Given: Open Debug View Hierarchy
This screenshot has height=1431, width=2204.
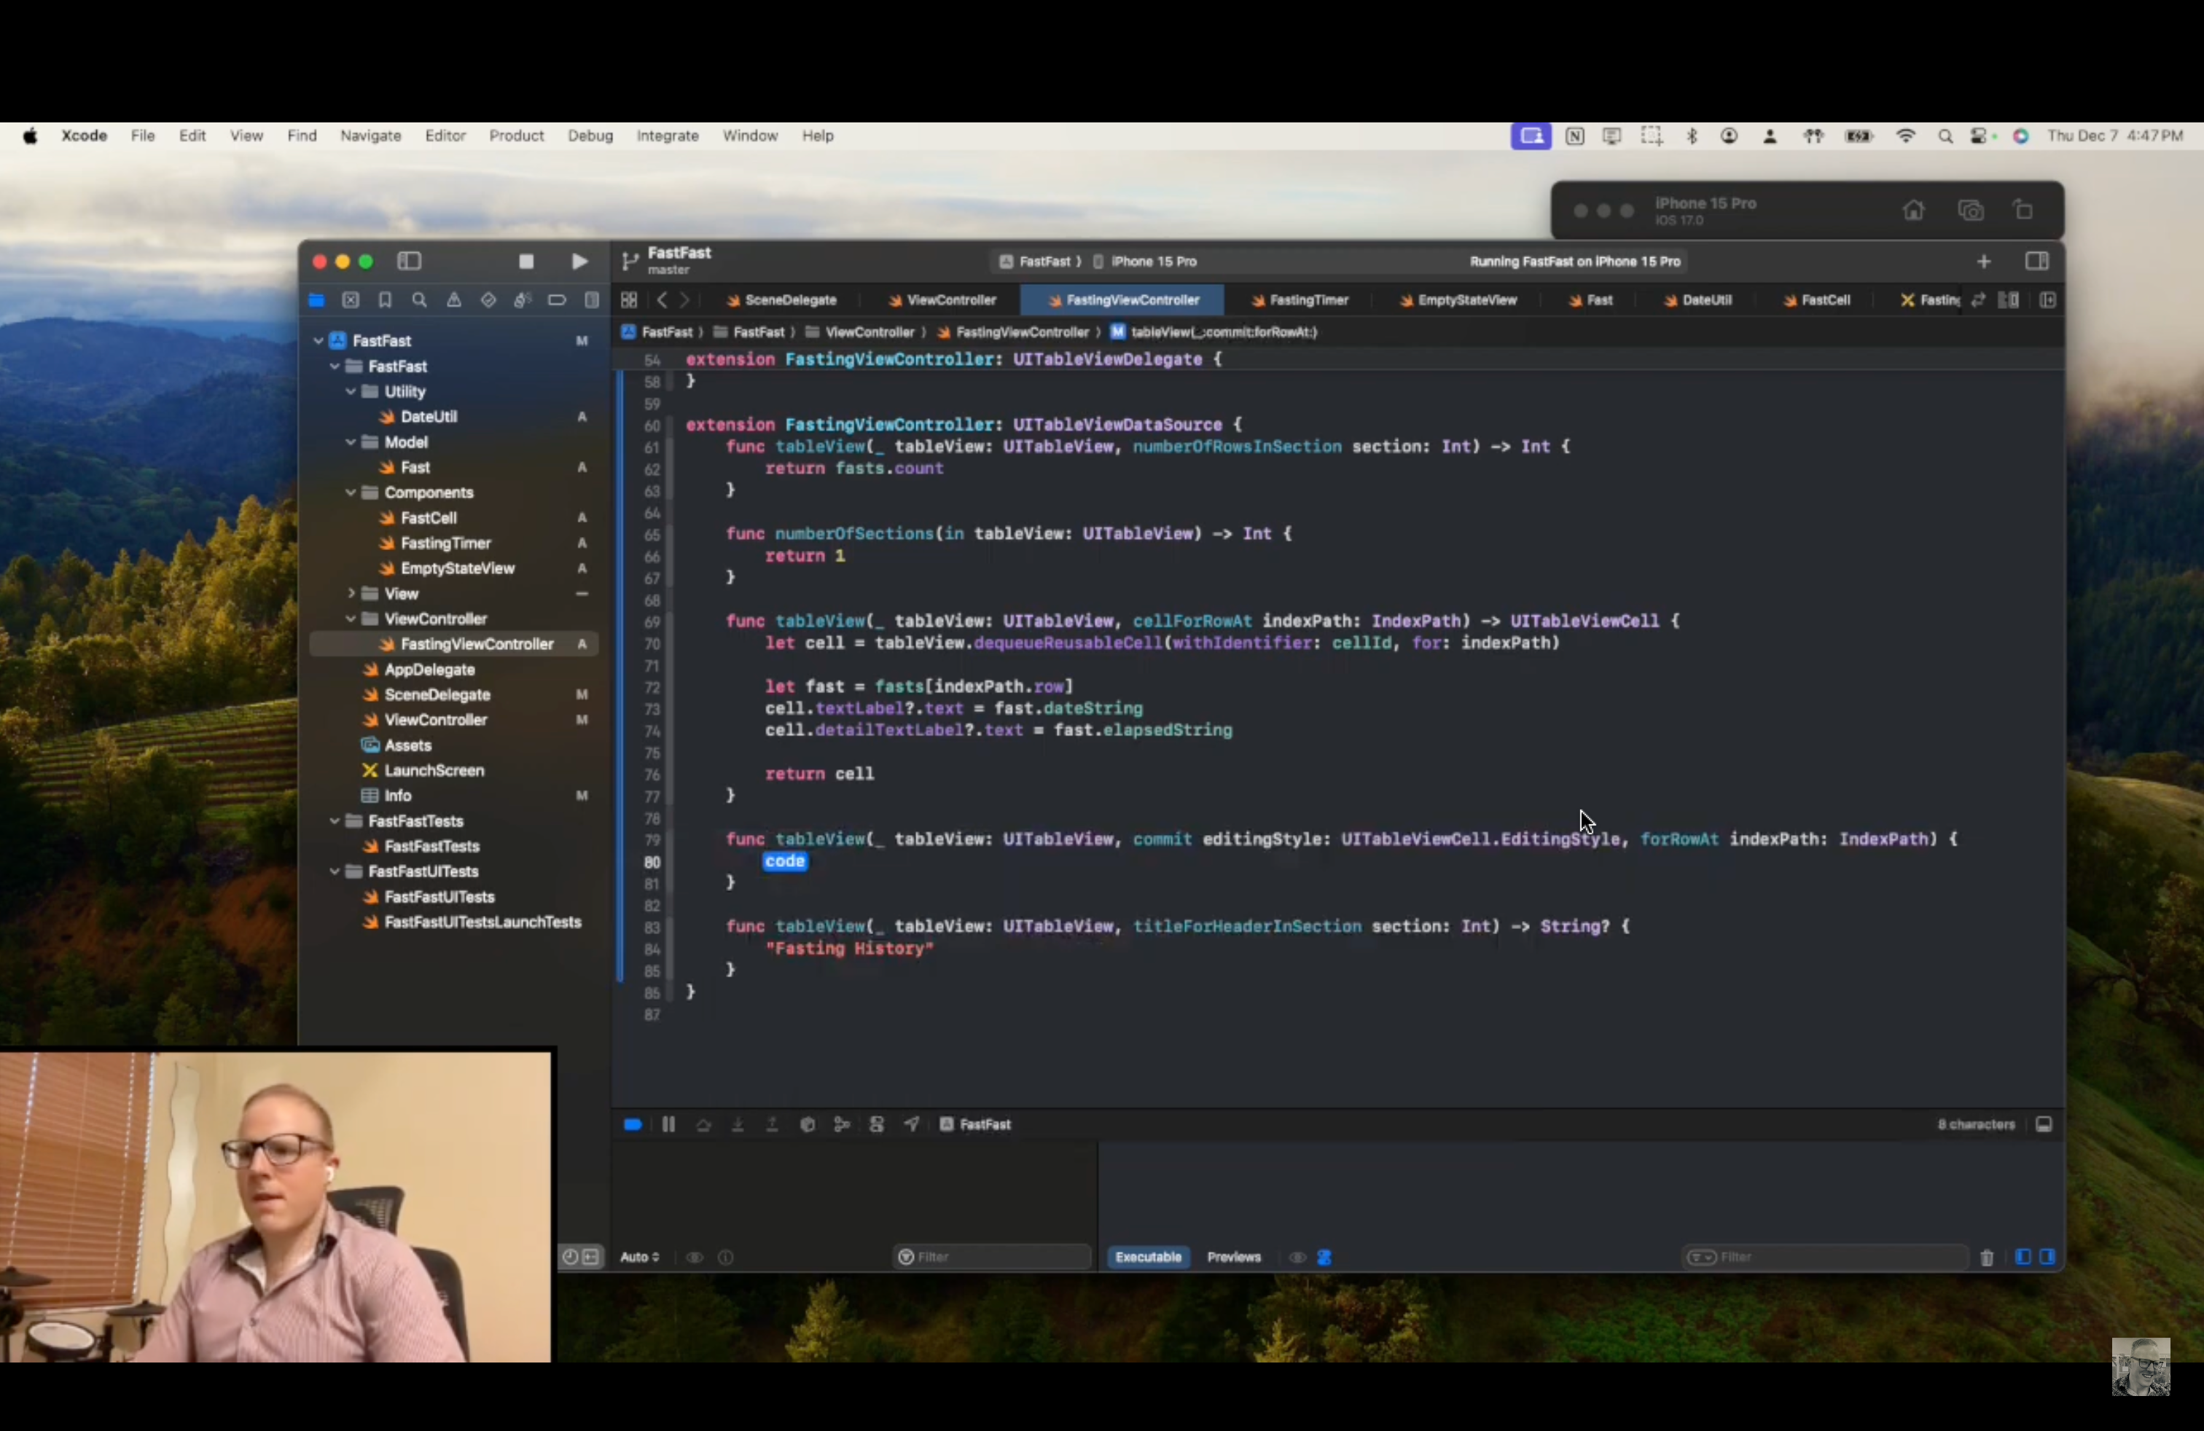Looking at the screenshot, I should (808, 1125).
